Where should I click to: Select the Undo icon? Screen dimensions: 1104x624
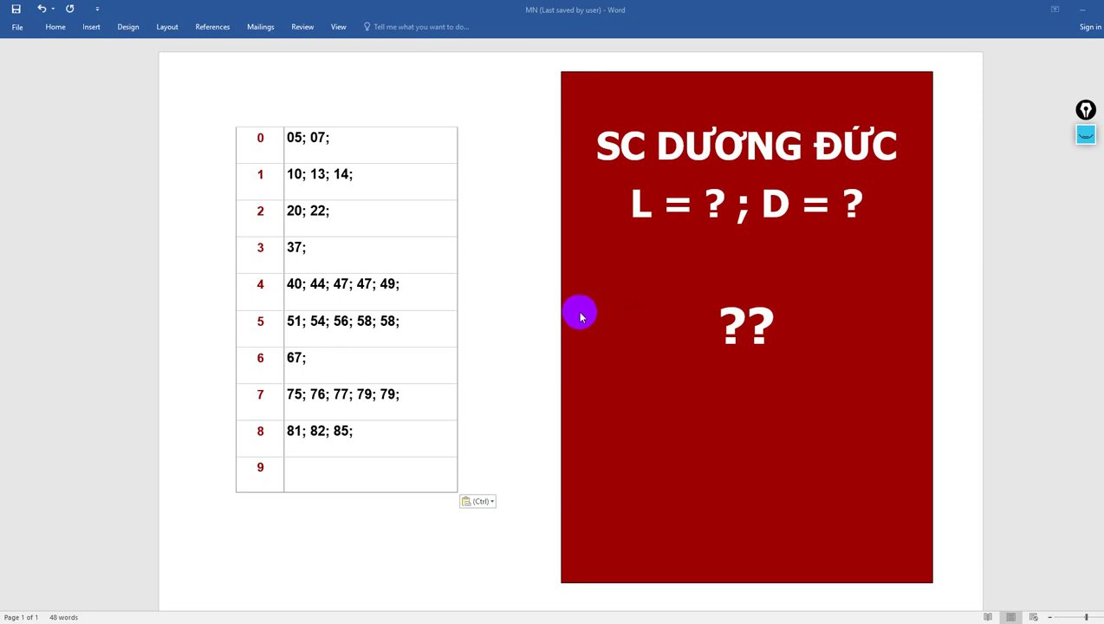click(x=41, y=9)
